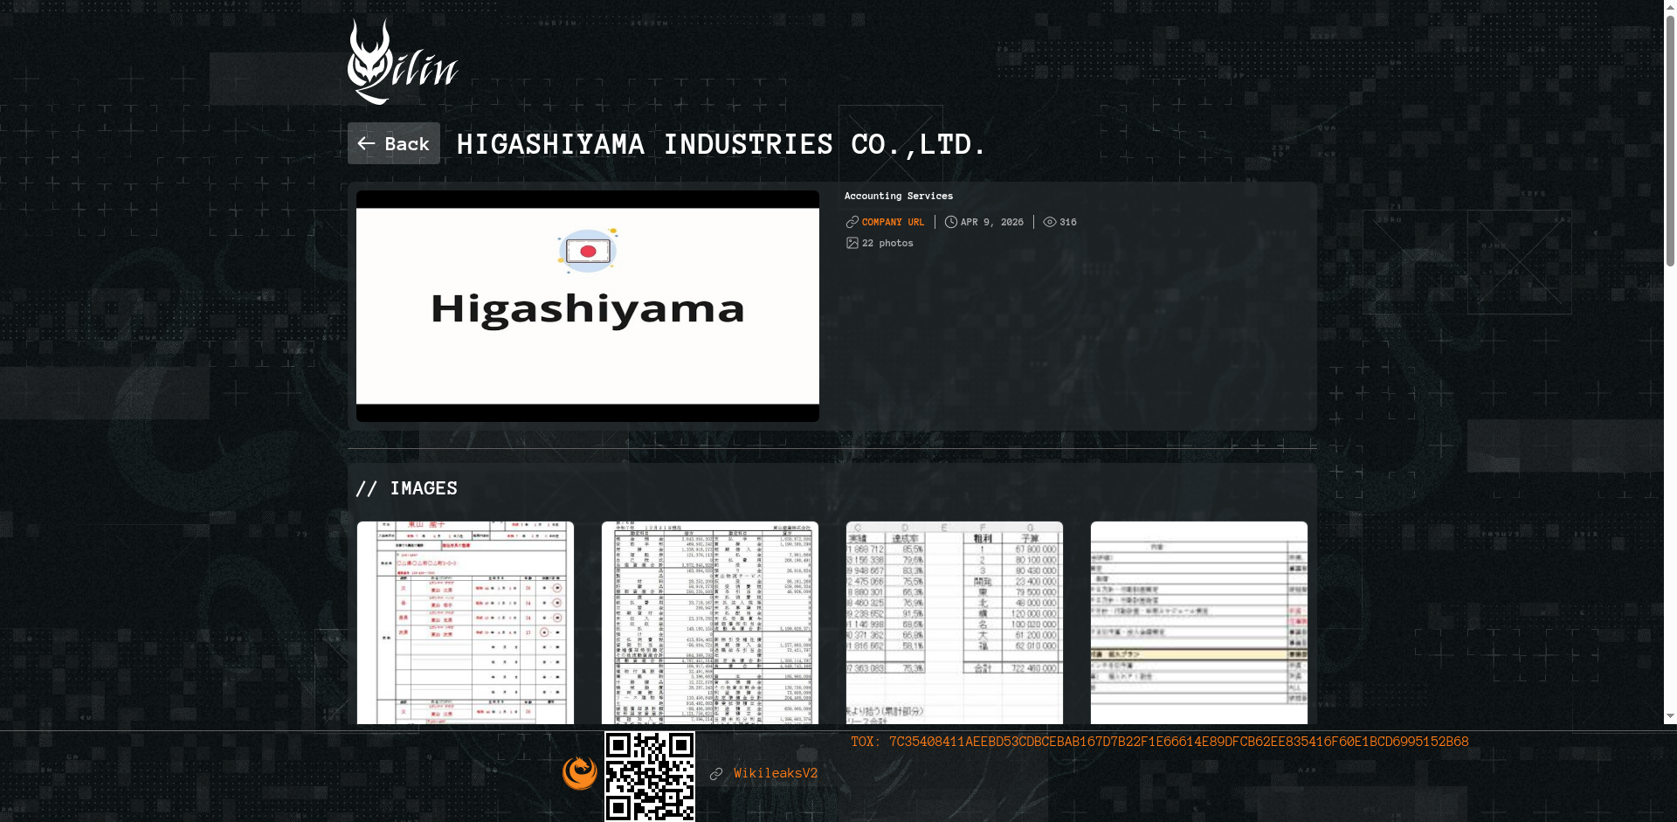Open the WikileaksV2 link

click(776, 773)
